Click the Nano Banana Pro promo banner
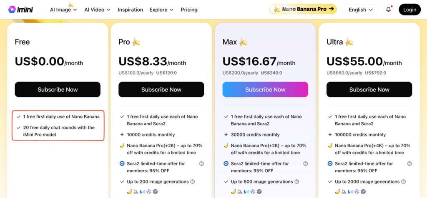 [303, 9]
